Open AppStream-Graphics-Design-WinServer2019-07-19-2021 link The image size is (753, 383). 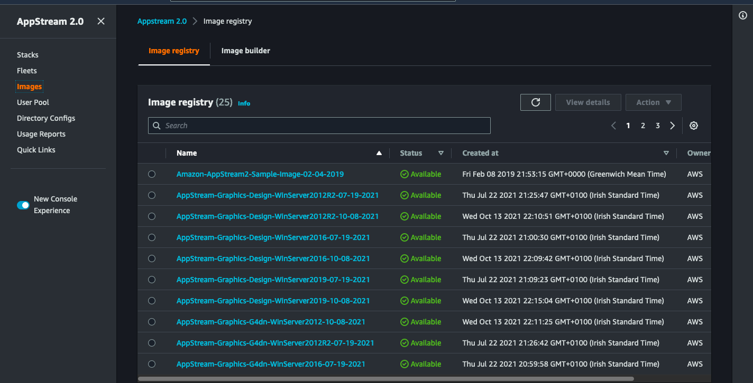click(273, 280)
